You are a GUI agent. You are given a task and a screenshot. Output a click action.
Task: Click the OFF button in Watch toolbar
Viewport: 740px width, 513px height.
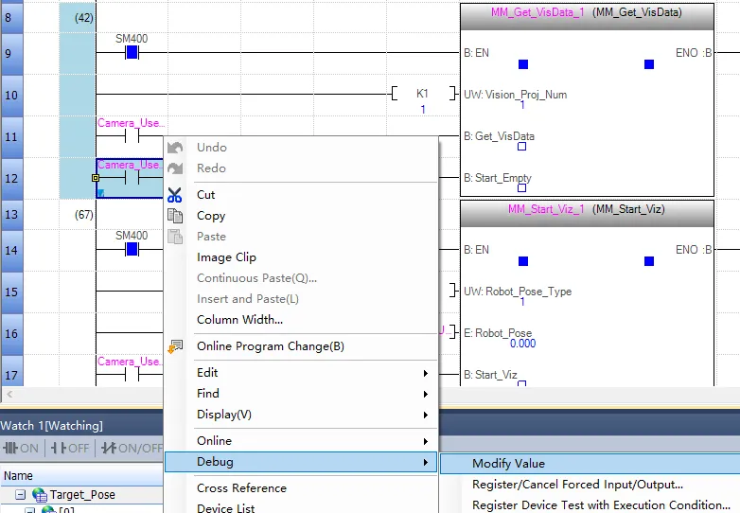(x=72, y=448)
